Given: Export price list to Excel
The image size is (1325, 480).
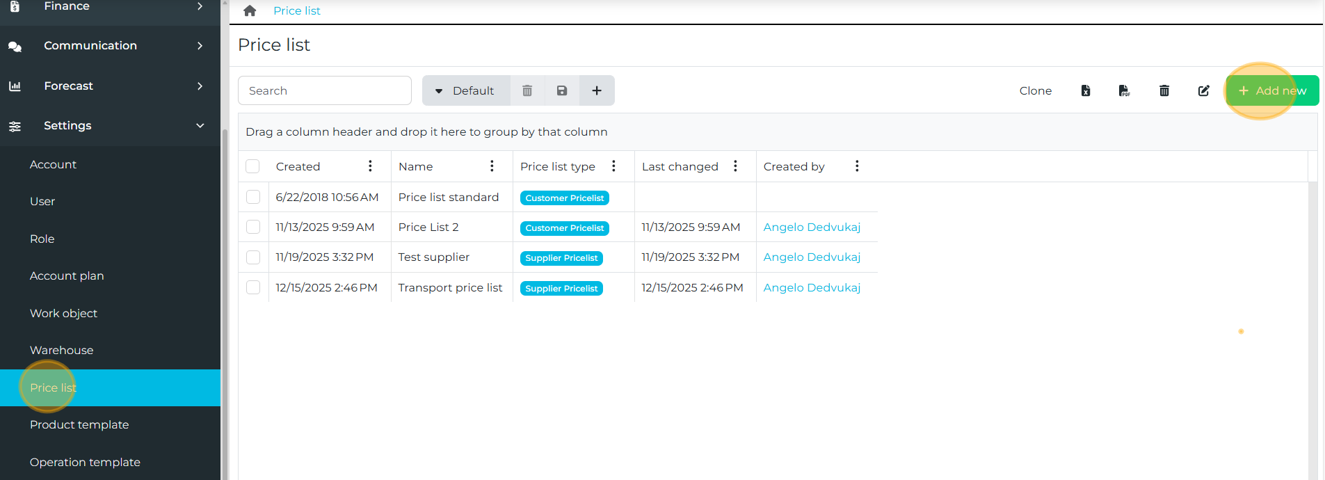Looking at the screenshot, I should (1085, 90).
